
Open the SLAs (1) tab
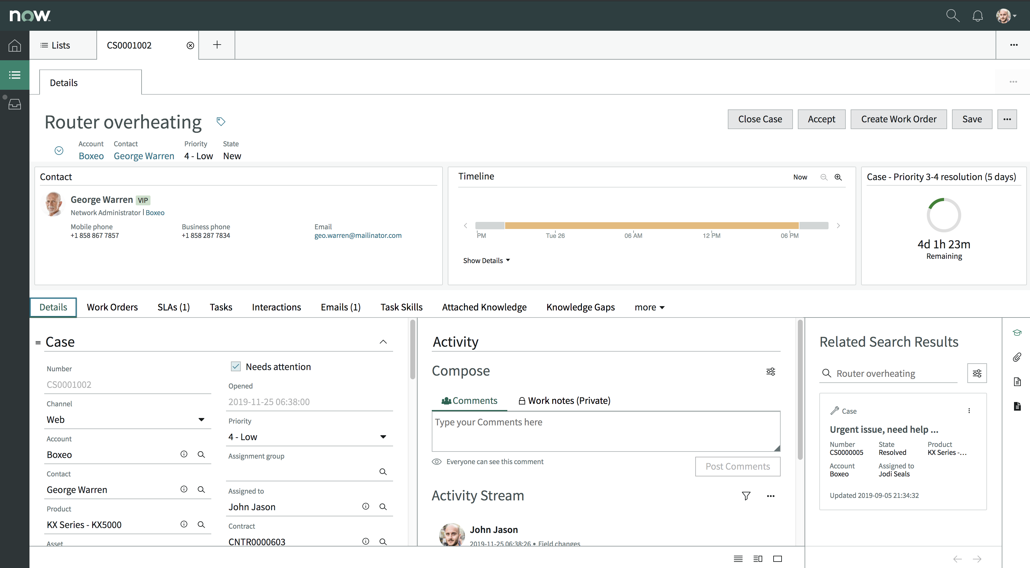[x=174, y=307]
